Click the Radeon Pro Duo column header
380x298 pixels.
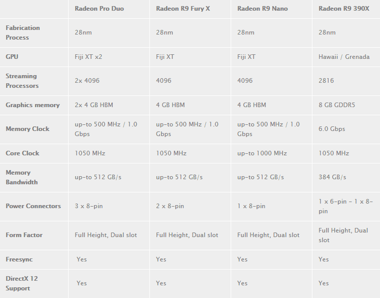[x=99, y=9]
